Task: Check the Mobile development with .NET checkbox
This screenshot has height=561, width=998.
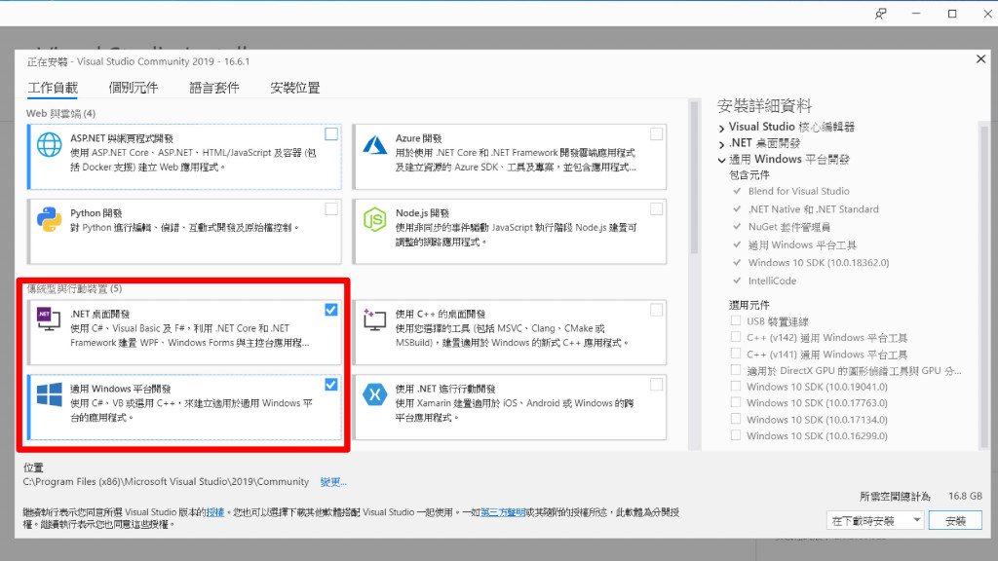Action: (x=656, y=385)
